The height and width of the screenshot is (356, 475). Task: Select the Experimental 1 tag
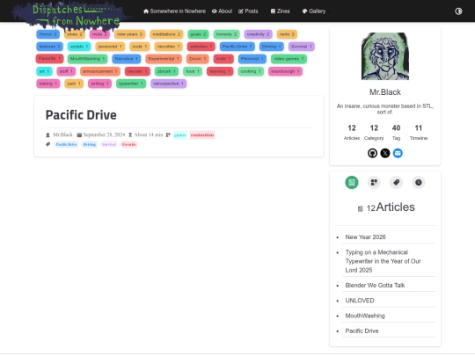click(x=164, y=59)
